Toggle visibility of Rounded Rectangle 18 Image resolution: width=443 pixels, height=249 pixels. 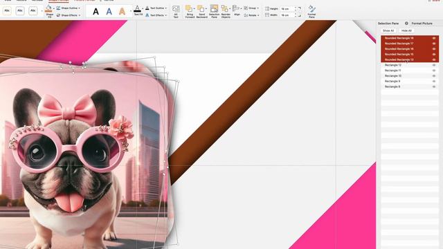(434, 38)
